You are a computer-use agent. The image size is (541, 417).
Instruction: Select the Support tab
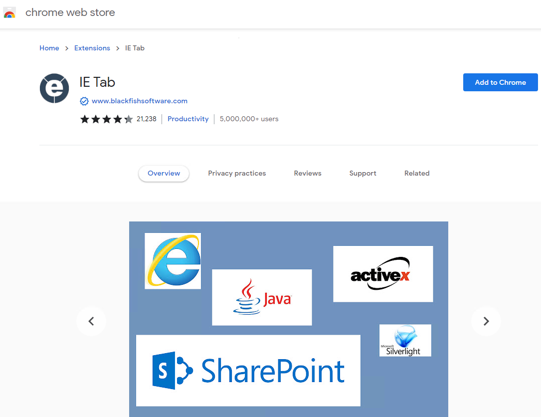click(362, 173)
